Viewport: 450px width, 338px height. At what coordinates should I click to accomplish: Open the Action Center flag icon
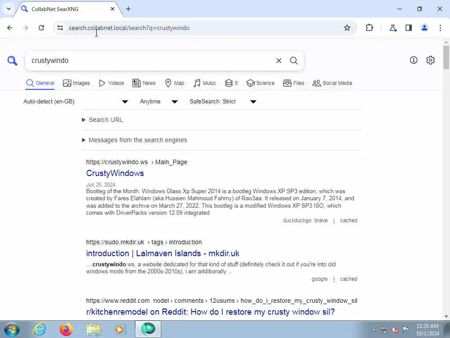tap(406, 330)
